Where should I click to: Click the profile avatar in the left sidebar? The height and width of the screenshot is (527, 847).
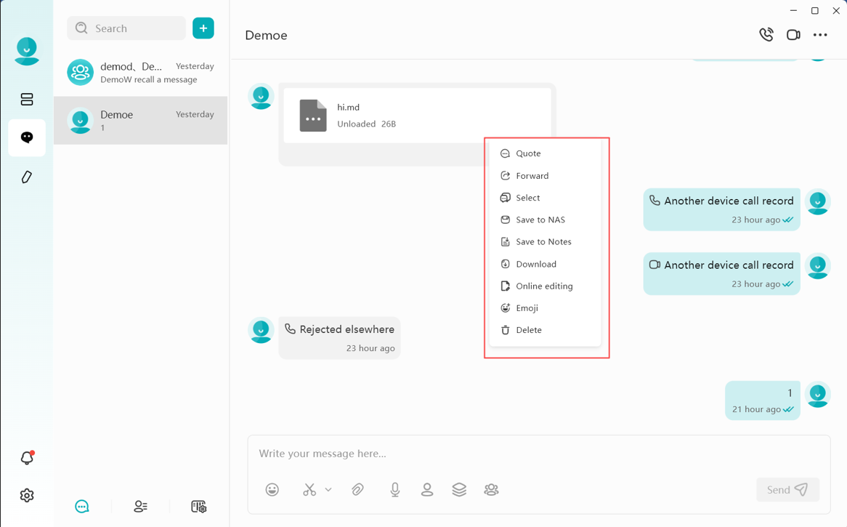tap(26, 51)
